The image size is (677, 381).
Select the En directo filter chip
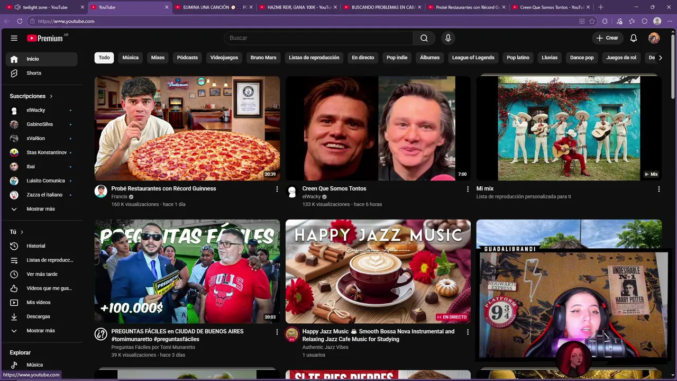click(363, 58)
